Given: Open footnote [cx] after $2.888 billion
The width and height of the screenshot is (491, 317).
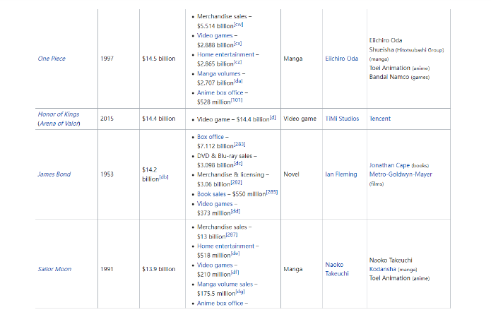Looking at the screenshot, I should coord(237,43).
